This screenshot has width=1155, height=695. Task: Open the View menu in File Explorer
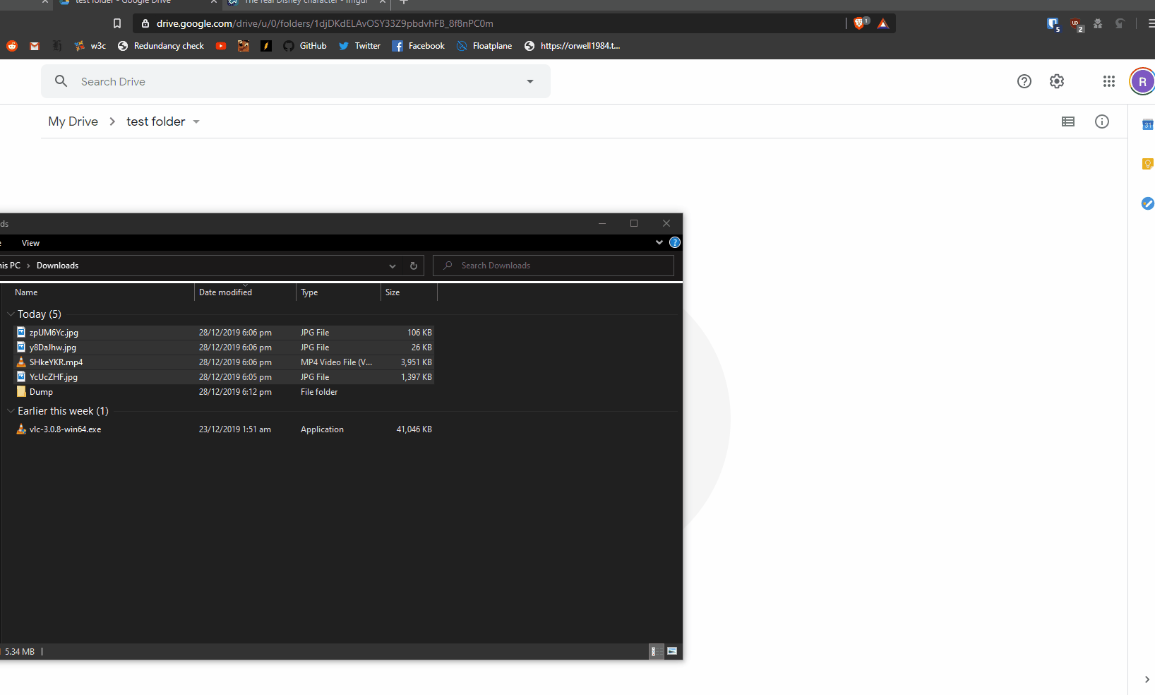(x=30, y=242)
